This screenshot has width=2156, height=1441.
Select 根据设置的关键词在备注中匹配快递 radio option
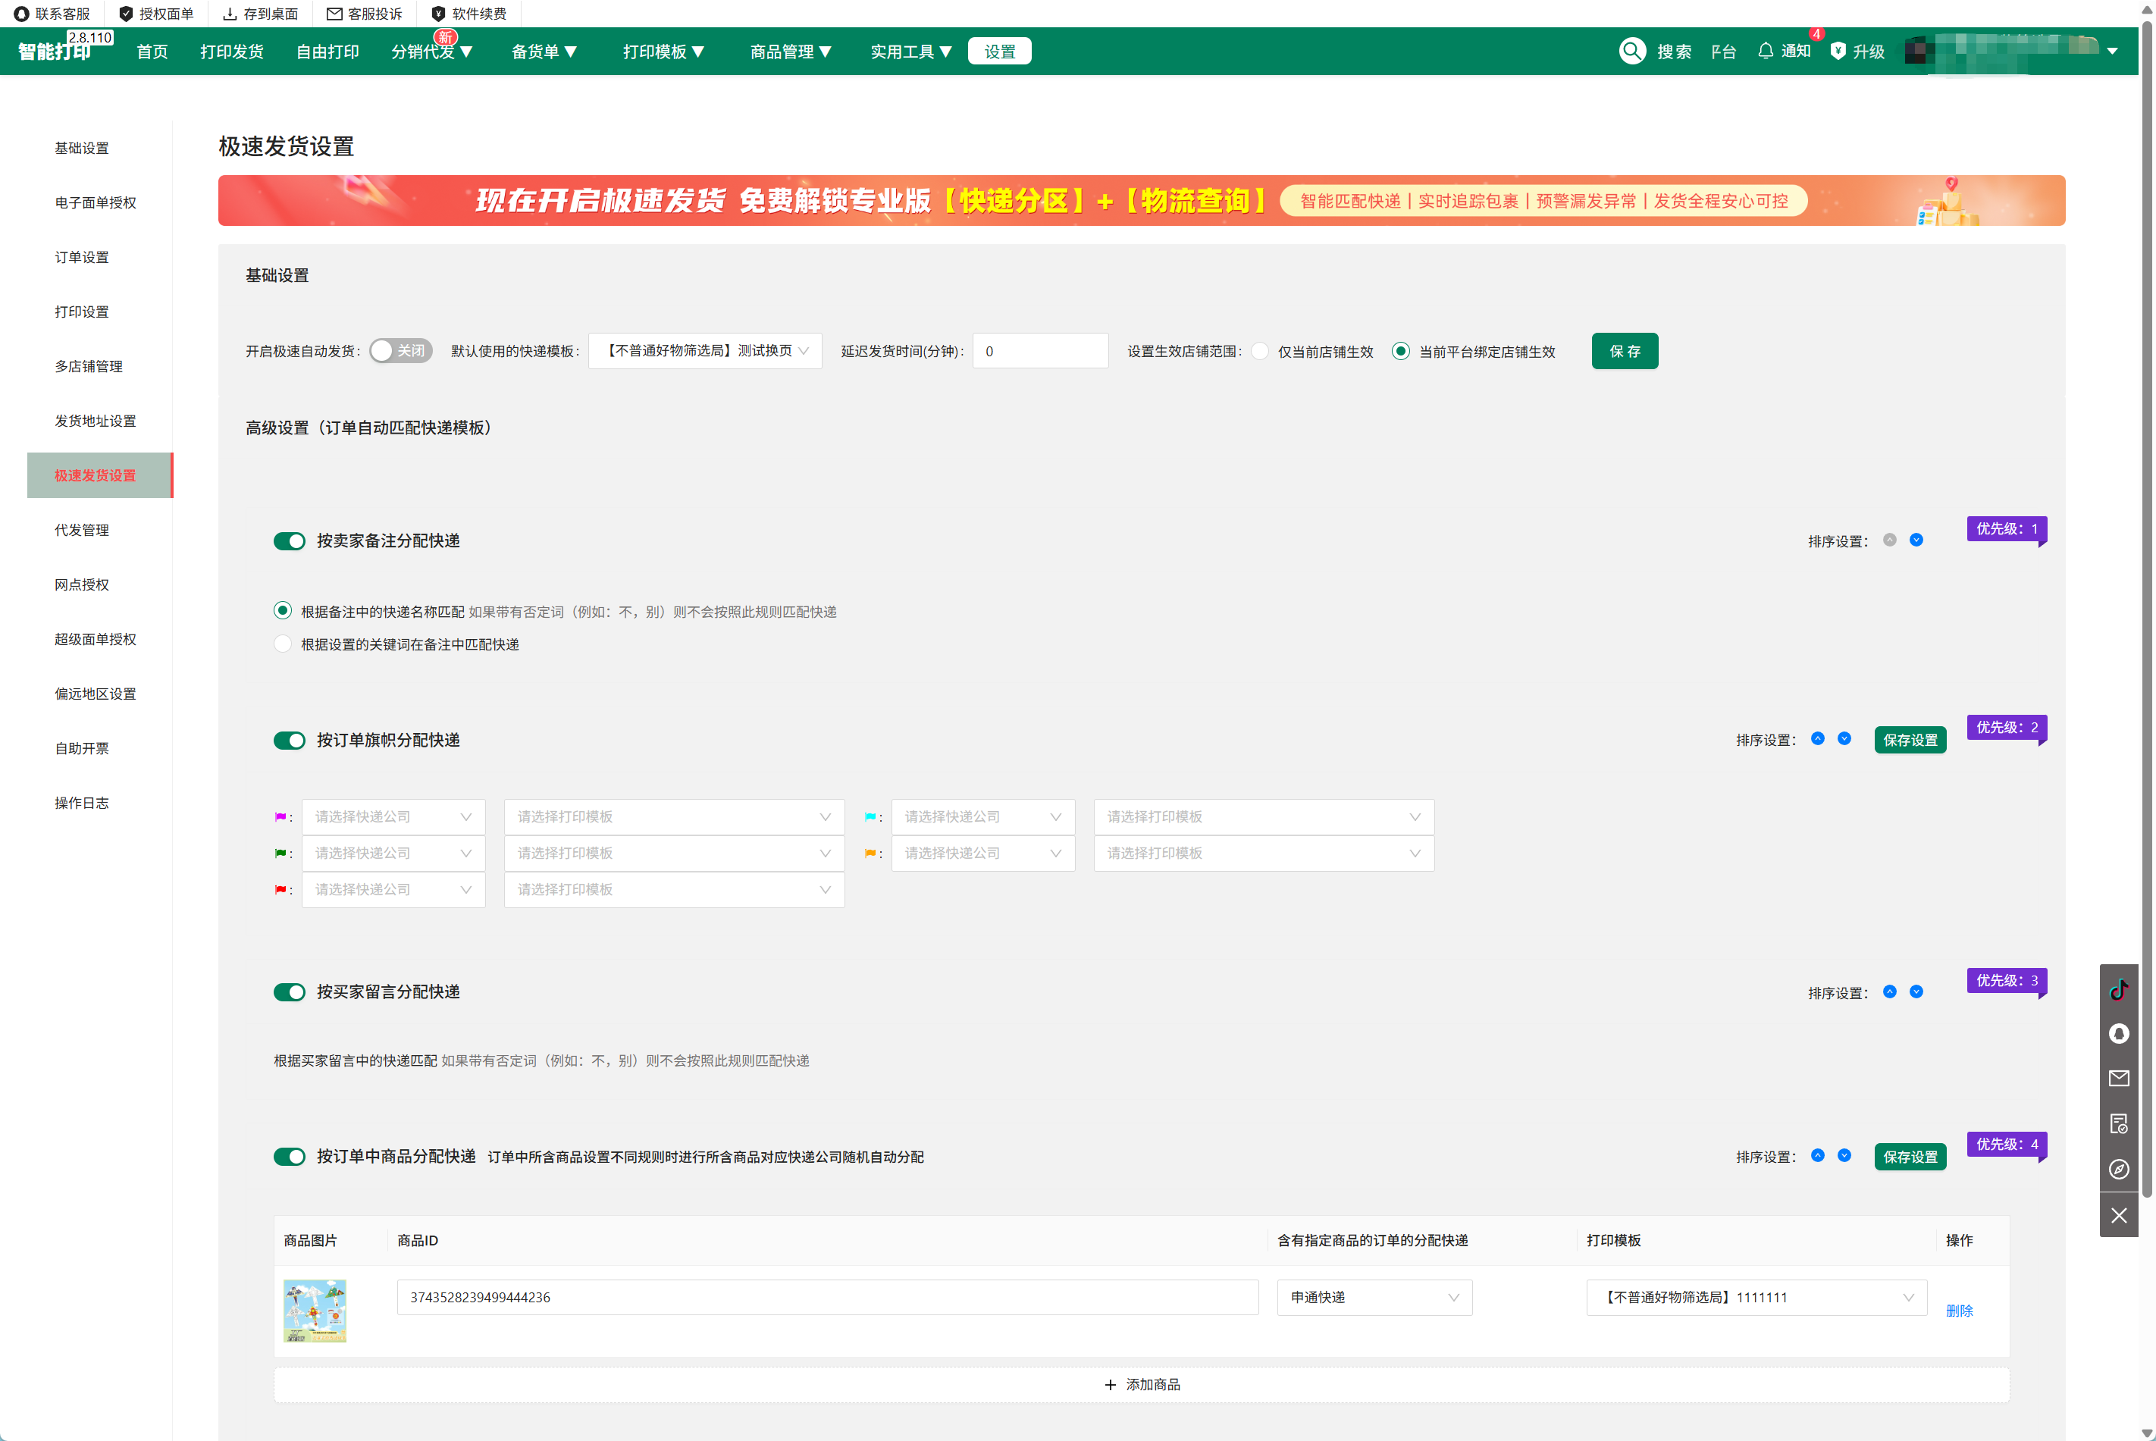[x=283, y=644]
